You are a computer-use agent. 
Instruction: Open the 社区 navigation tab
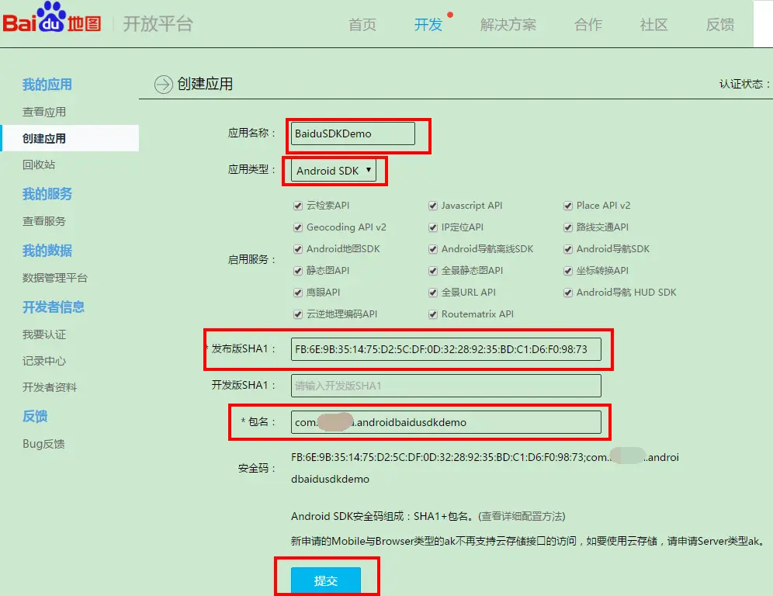(x=653, y=25)
